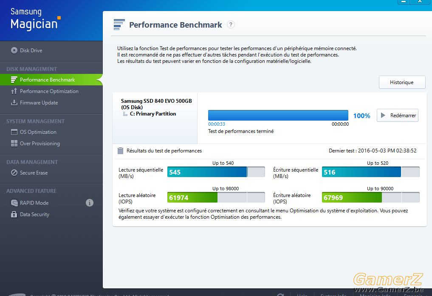The image size is (432, 296).
Task: Click Redémarrer to rerun the benchmark
Action: pos(397,116)
